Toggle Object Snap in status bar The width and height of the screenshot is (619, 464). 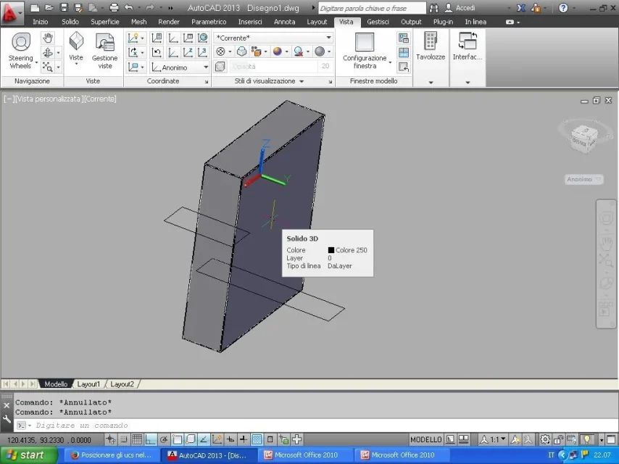pyautogui.click(x=177, y=439)
